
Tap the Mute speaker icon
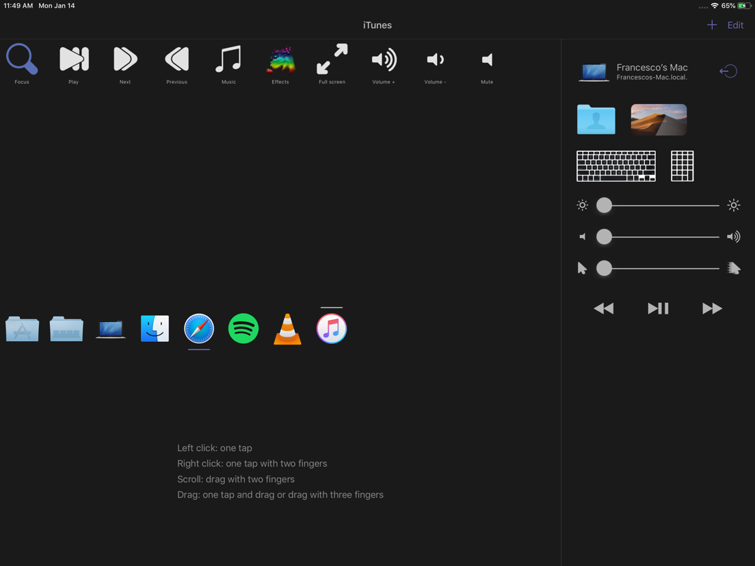(487, 59)
